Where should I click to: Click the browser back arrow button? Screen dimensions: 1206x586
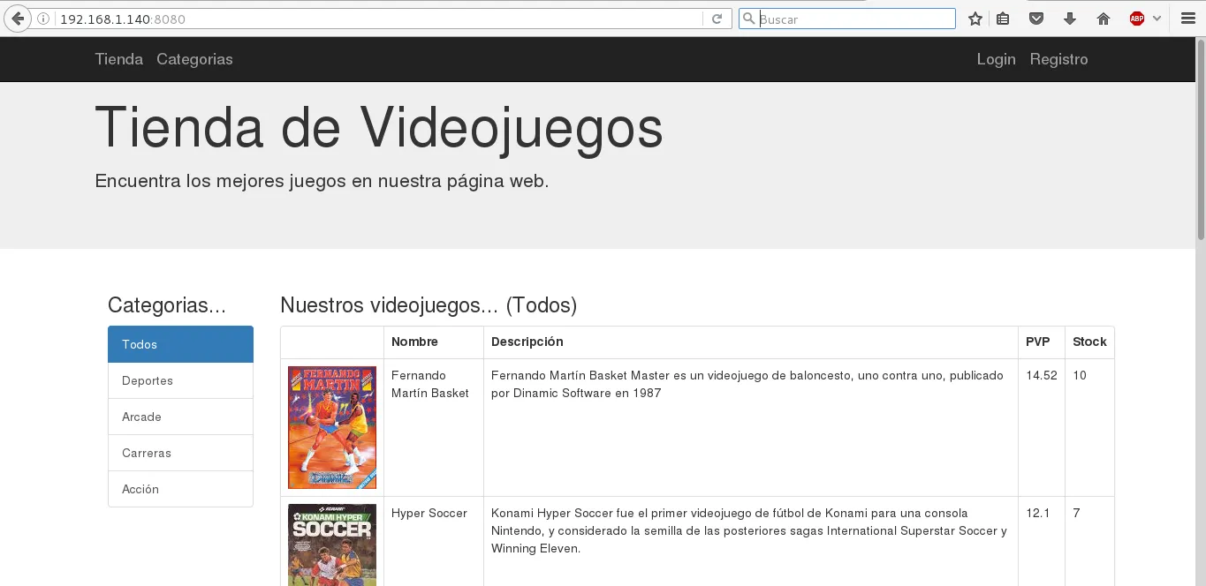pyautogui.click(x=17, y=19)
